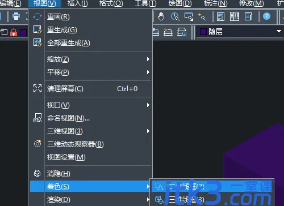
Task: Click the properties sheet icon
Action: (248, 16)
